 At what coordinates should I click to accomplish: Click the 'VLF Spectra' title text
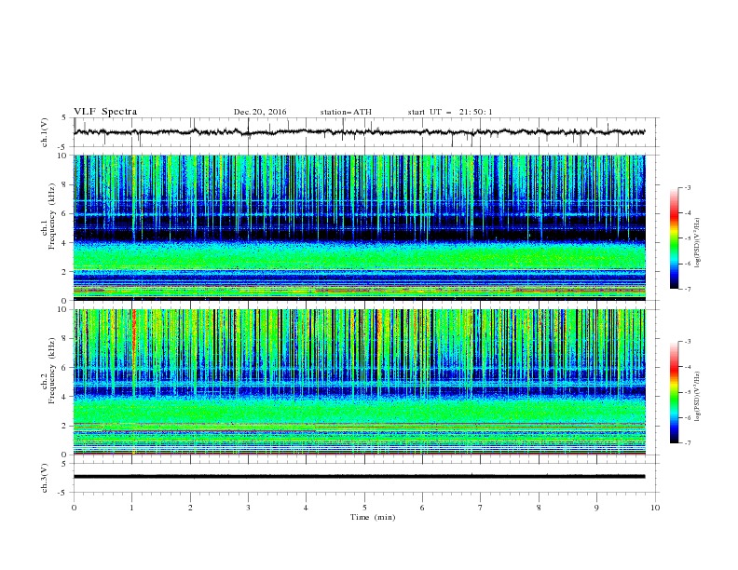click(x=105, y=112)
